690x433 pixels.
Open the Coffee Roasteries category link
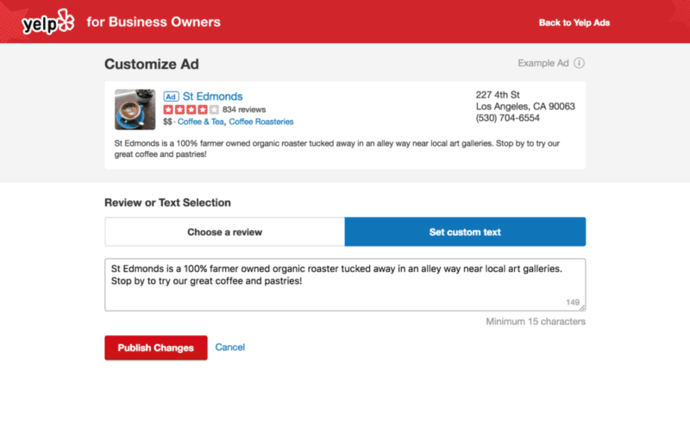(260, 122)
